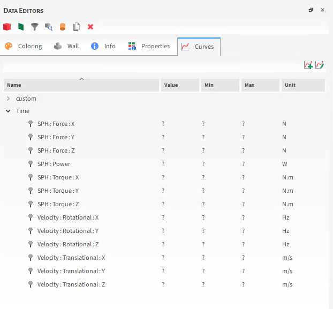Click the add curve plus icon

(x=308, y=65)
